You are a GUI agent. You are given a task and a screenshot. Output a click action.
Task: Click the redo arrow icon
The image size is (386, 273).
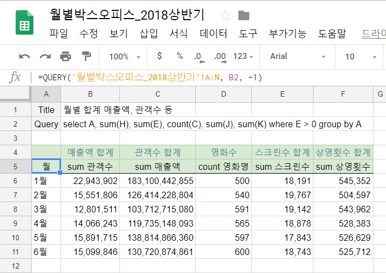click(45, 57)
